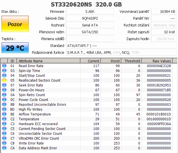Click the Spin Retry Count attribute name
The image size is (178, 153).
point(32,95)
